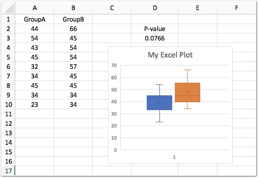Select row 11 header
The width and height of the screenshot is (258, 178).
(x=8, y=114)
